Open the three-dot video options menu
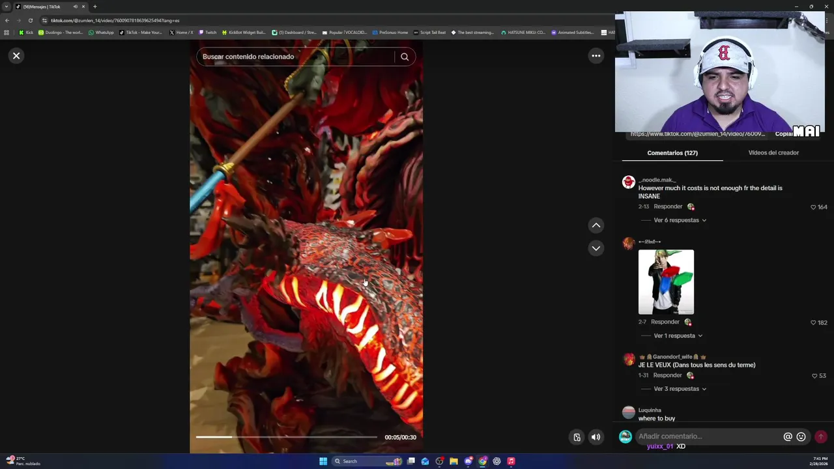834x469 pixels. tap(596, 56)
